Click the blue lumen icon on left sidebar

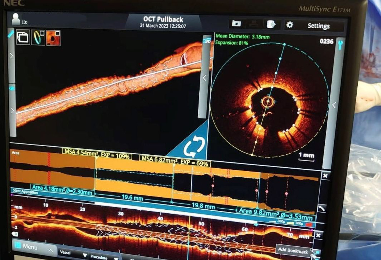tap(12, 88)
